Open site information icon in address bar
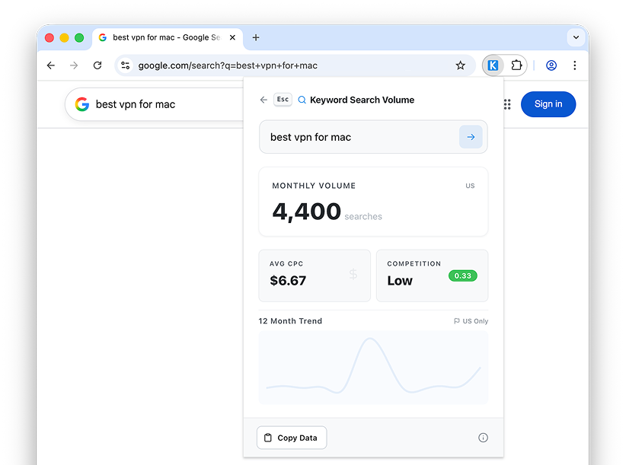Viewport: 626px width, 465px height. point(126,65)
